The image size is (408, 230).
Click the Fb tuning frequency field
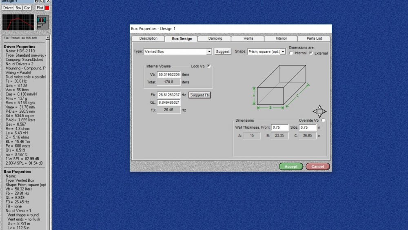[x=169, y=95]
